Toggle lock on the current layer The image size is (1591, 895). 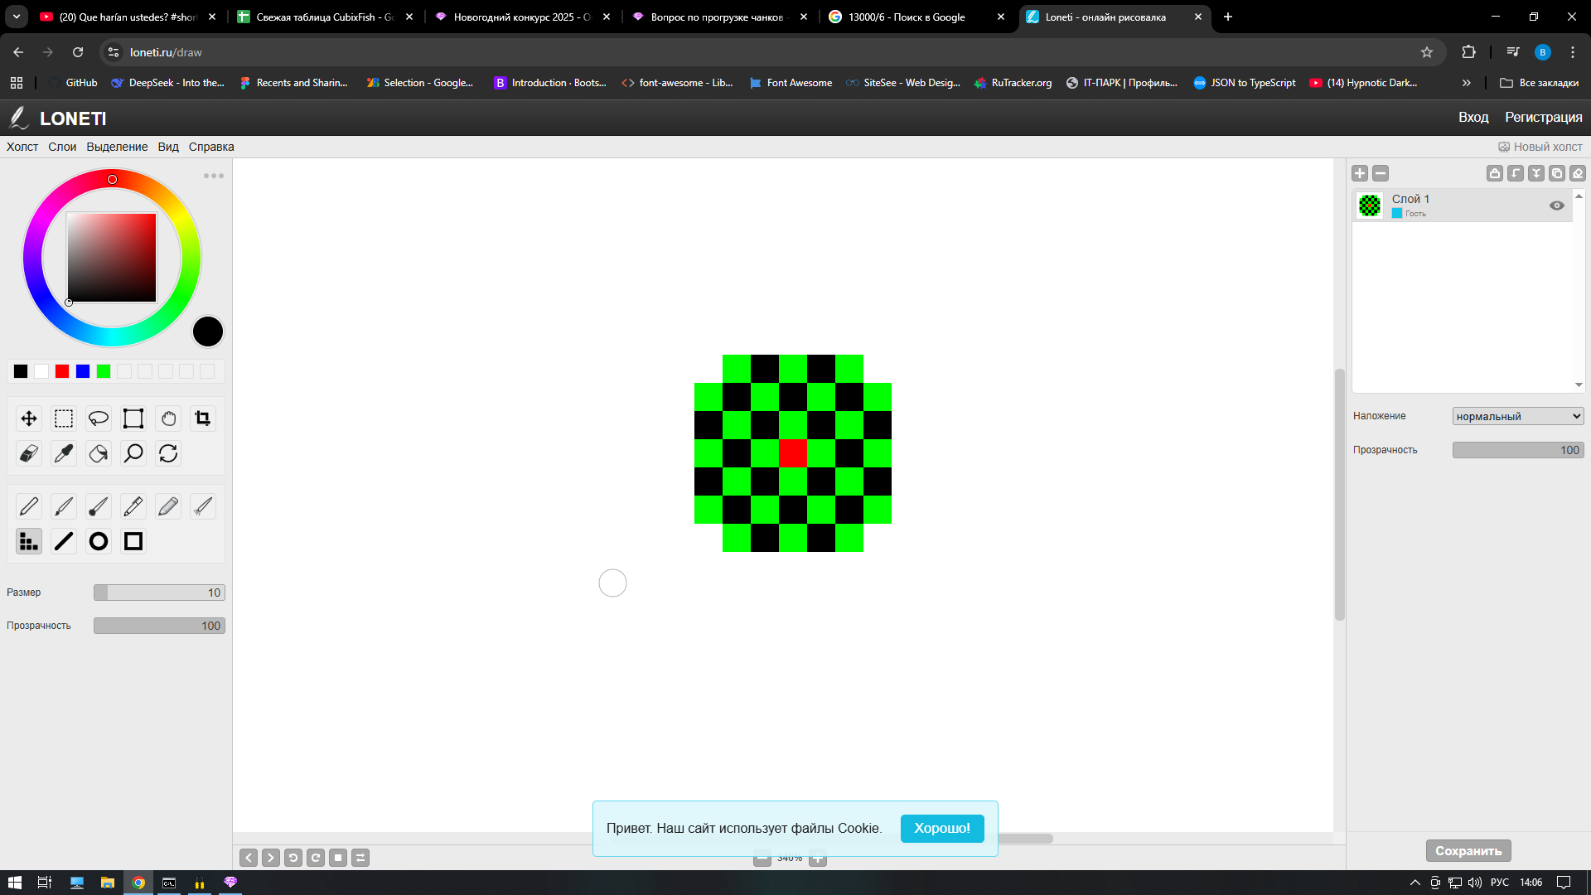(x=1494, y=173)
